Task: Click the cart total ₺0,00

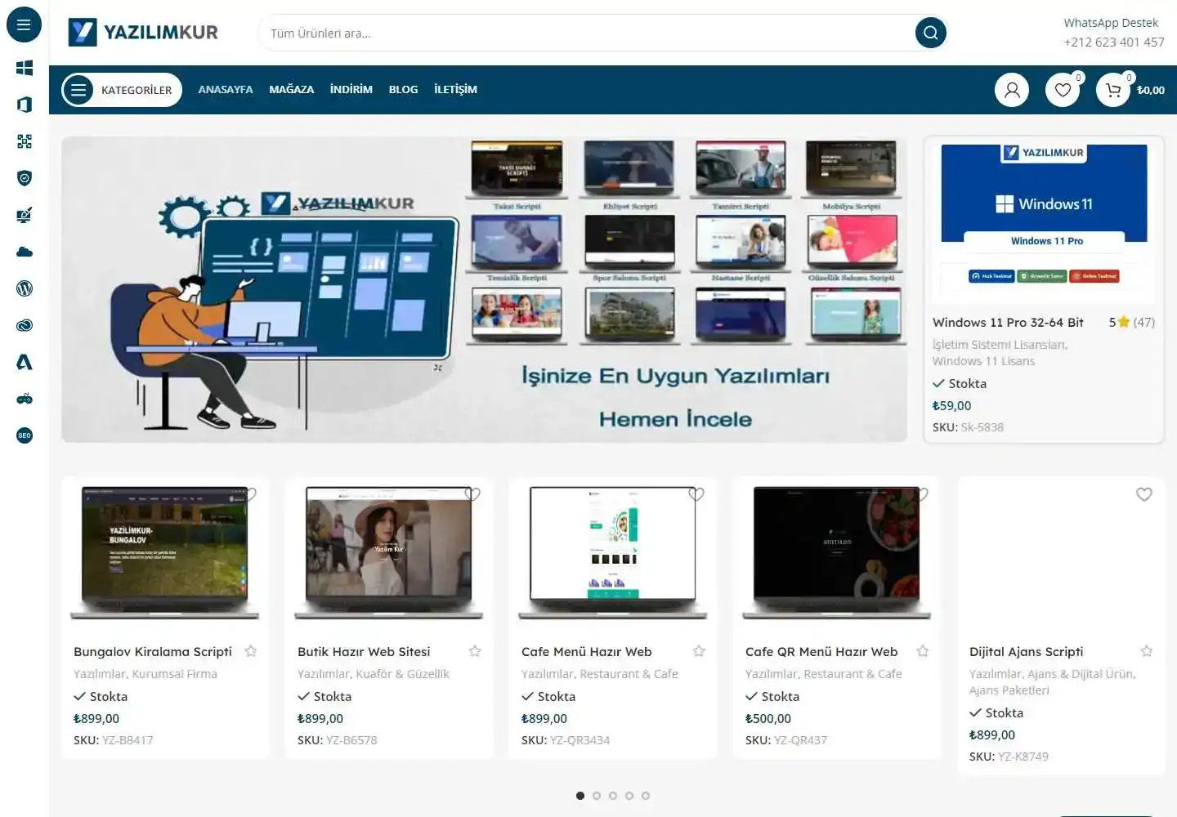Action: point(1151,91)
